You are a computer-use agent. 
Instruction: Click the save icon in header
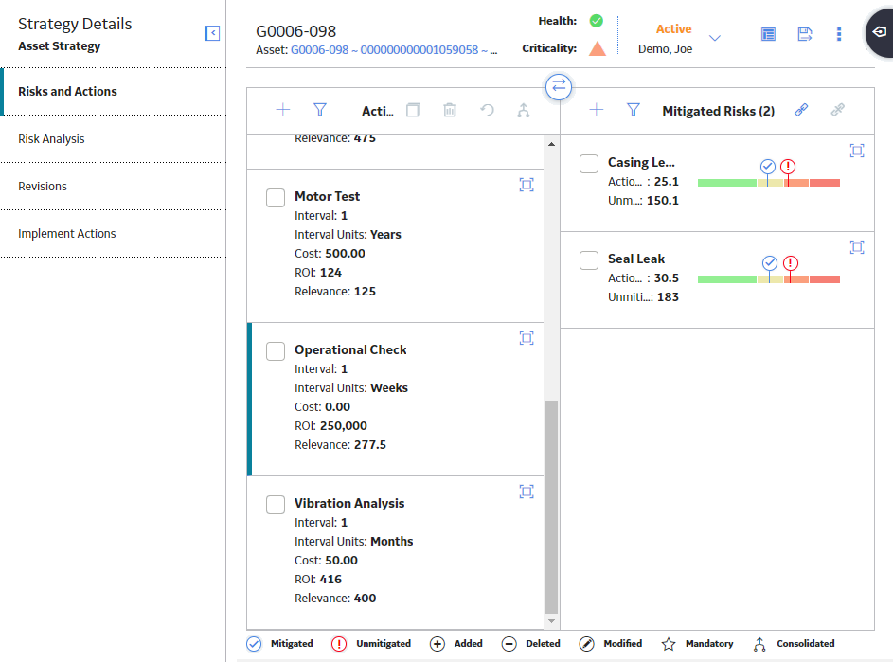805,34
